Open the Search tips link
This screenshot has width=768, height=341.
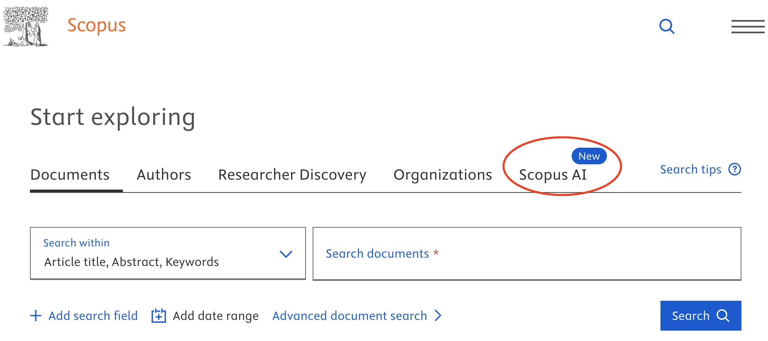click(690, 170)
